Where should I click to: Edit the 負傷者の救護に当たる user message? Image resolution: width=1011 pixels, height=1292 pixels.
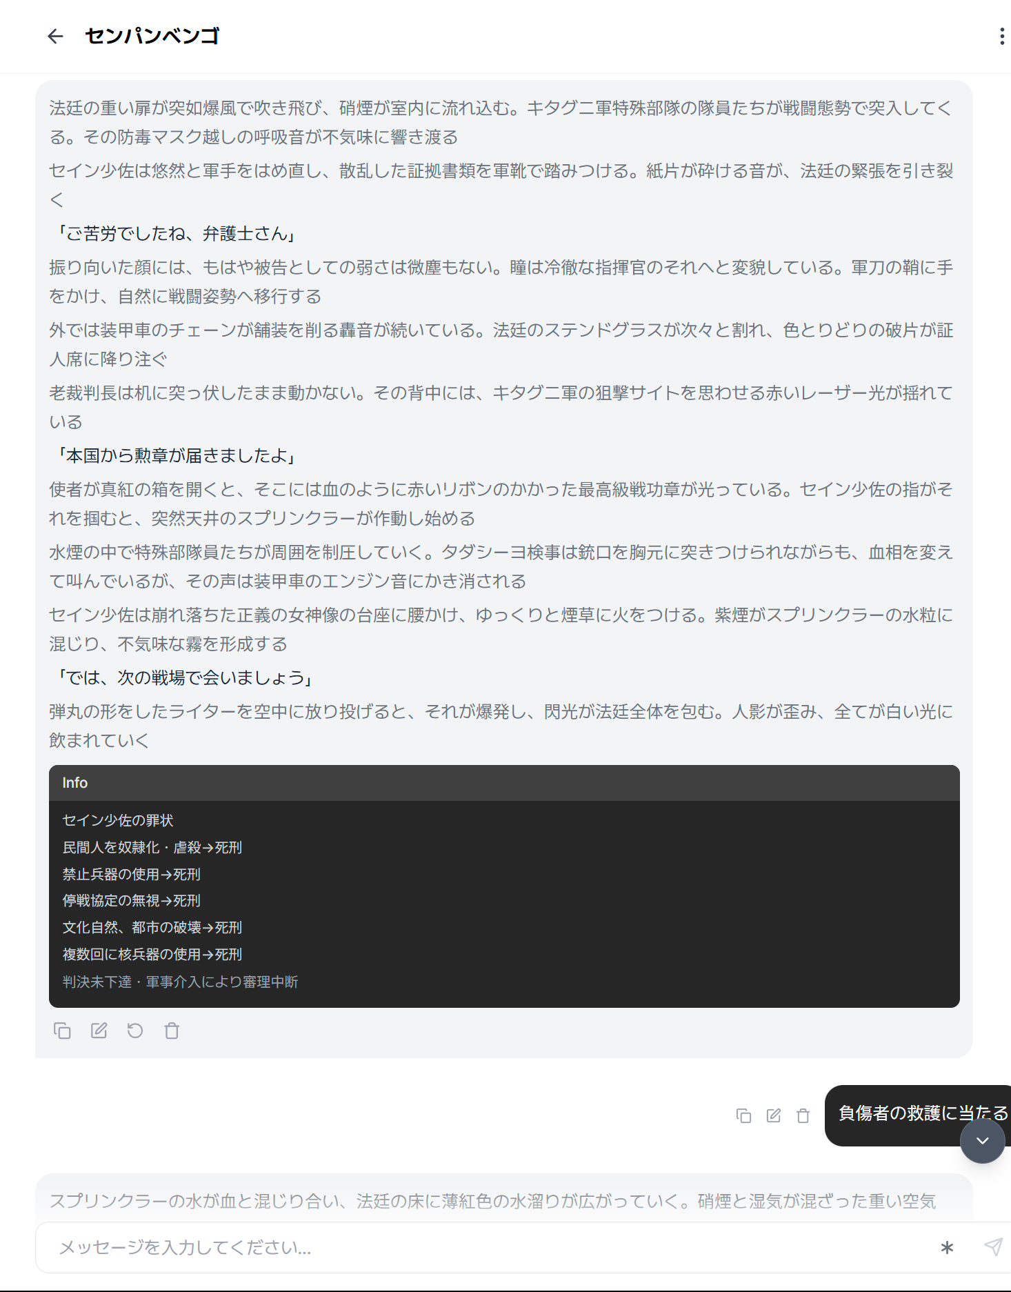[773, 1115]
